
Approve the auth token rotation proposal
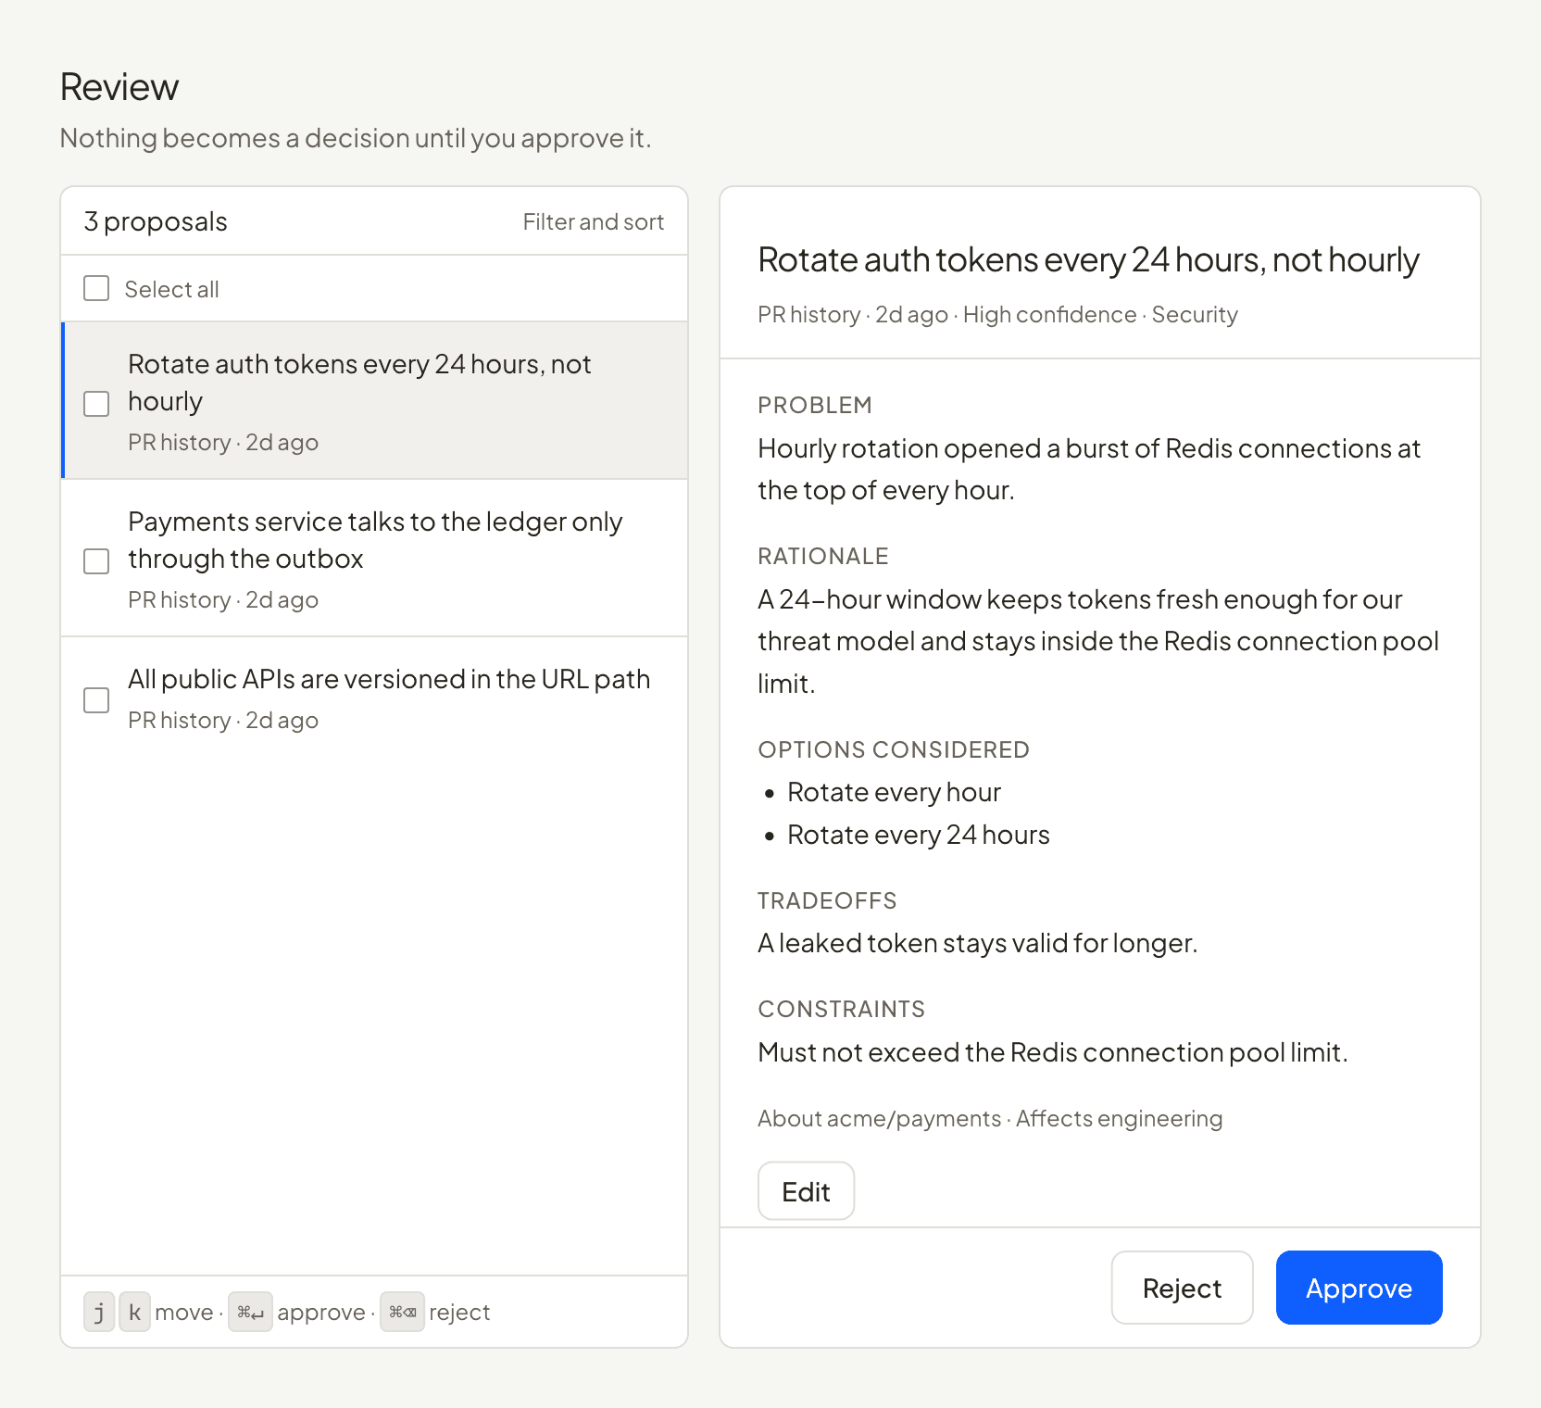click(x=1359, y=1288)
